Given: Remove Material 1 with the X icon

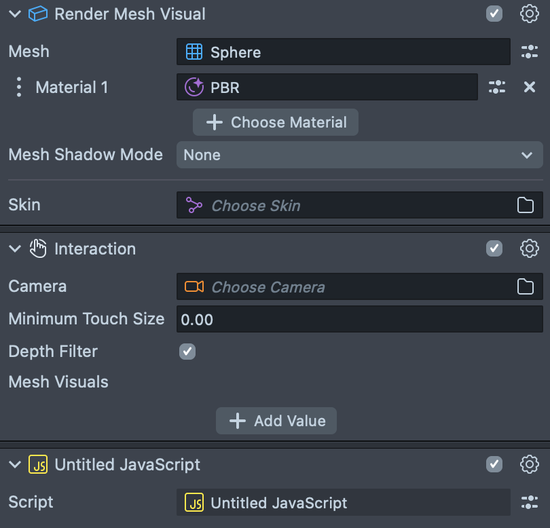Looking at the screenshot, I should coord(530,87).
